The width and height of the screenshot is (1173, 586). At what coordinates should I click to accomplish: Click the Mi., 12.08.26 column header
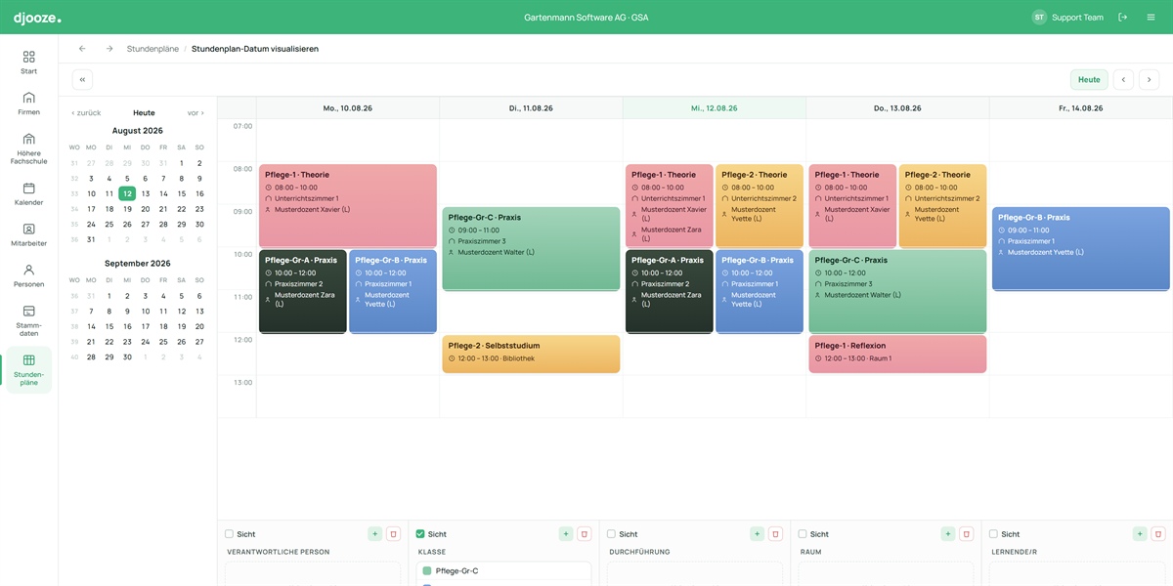(x=714, y=108)
